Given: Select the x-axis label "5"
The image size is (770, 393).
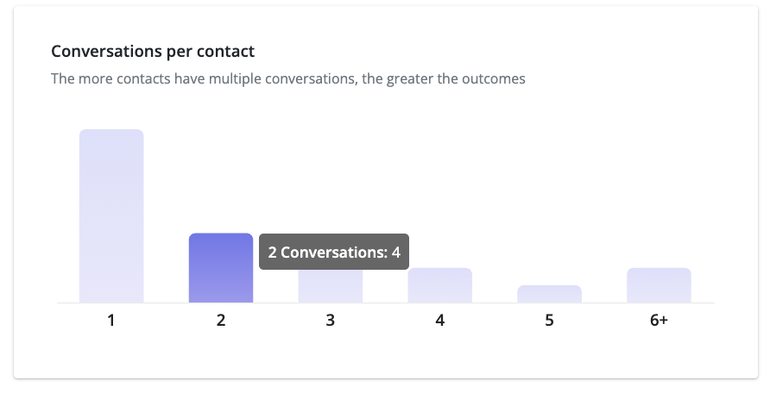Looking at the screenshot, I should click(550, 320).
